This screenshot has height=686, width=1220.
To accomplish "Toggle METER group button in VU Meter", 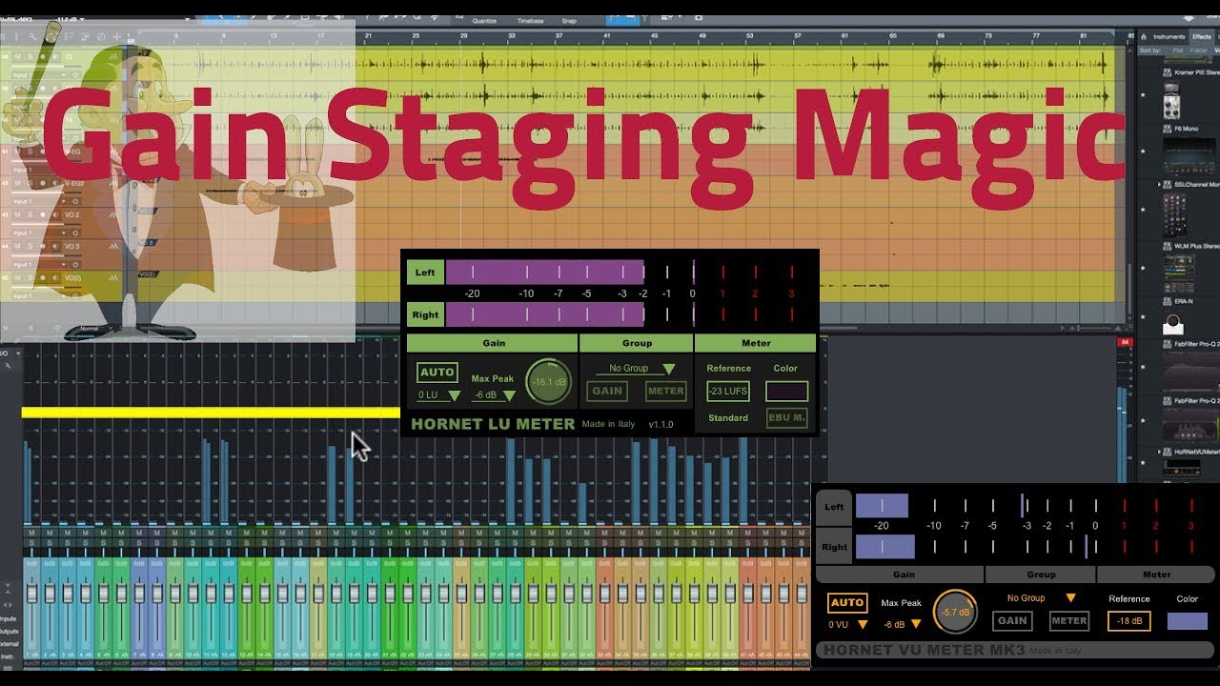I will point(1069,620).
